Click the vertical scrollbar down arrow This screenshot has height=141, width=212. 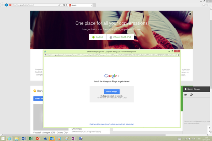coord(211,132)
